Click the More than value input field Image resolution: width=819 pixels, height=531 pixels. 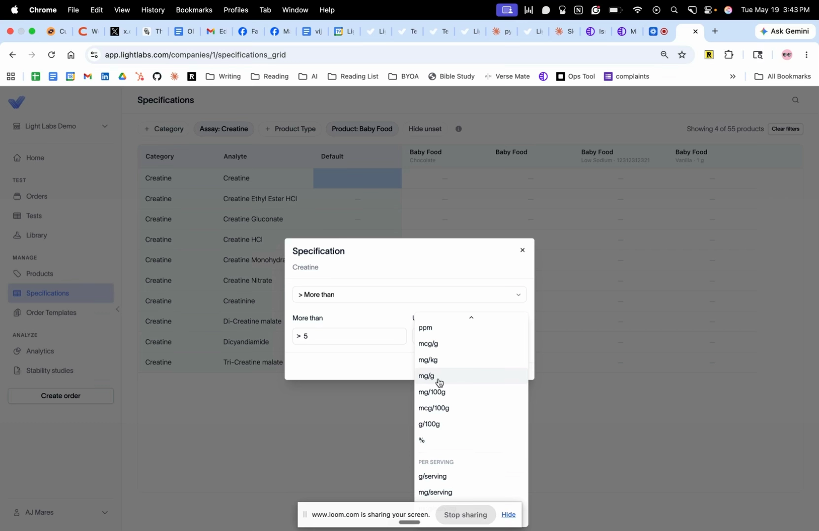(349, 336)
